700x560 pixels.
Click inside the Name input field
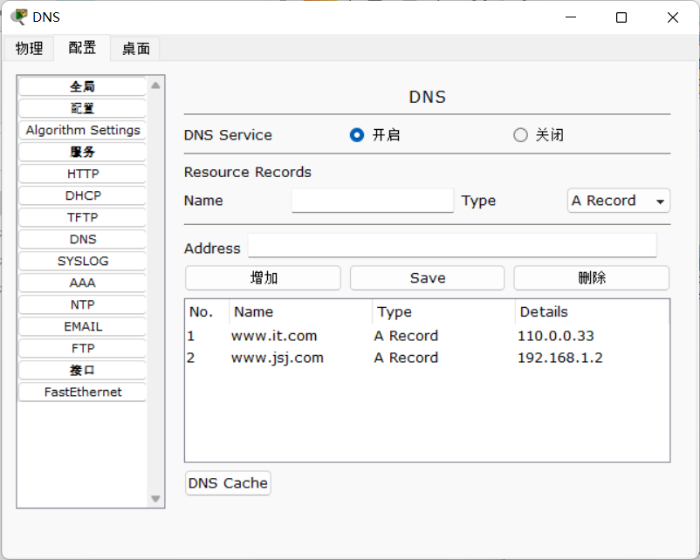373,201
